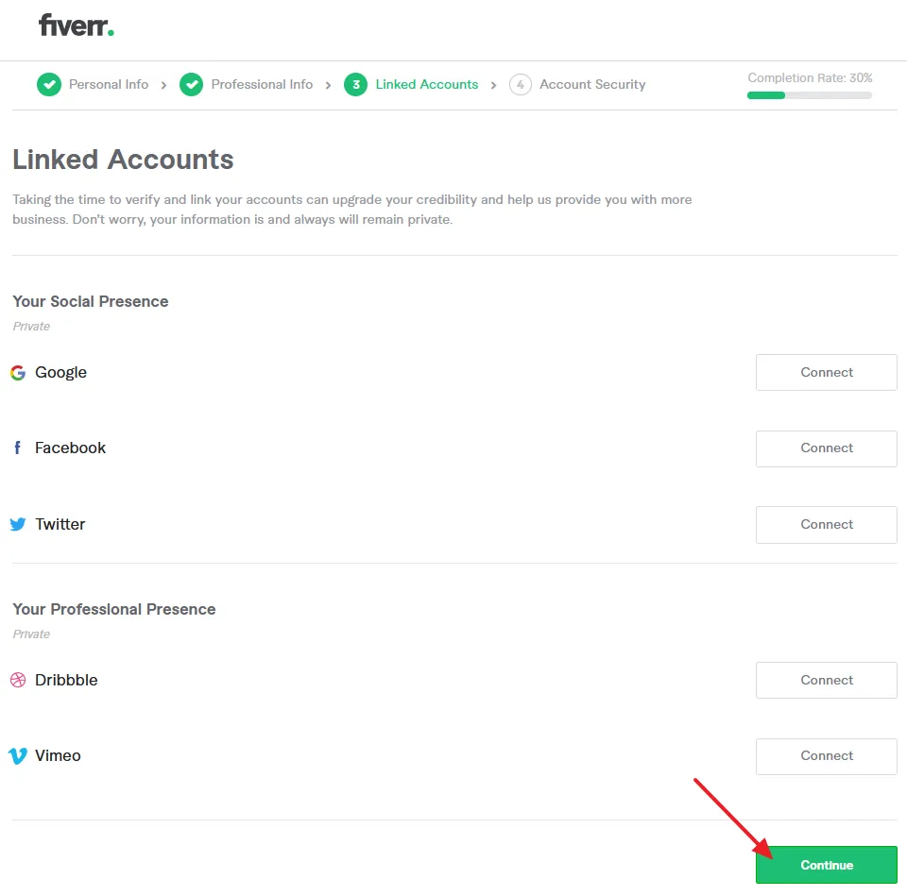Go to Personal Info step

109,85
